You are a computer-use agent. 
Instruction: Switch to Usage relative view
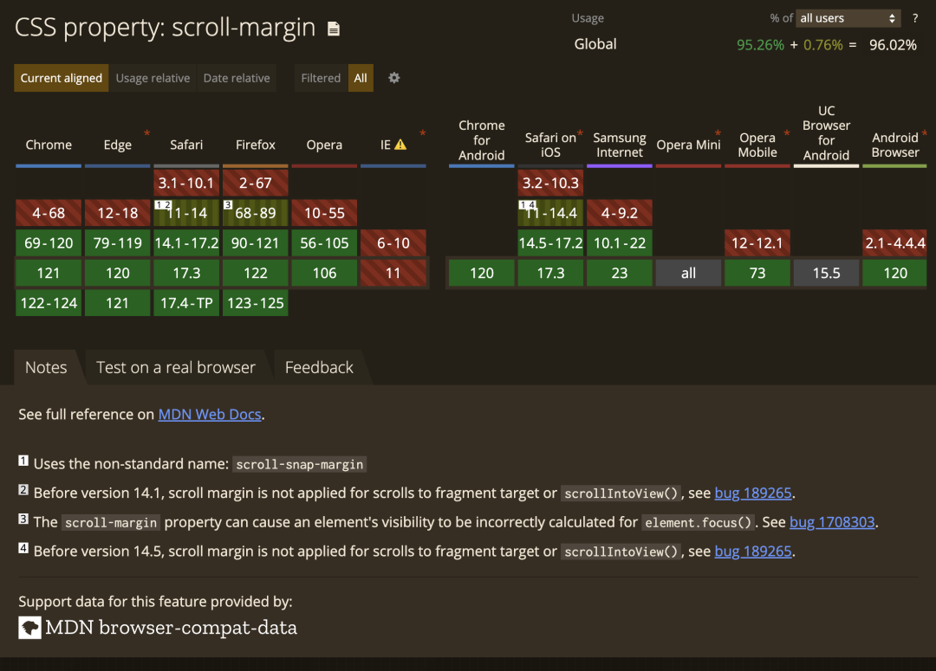point(153,78)
